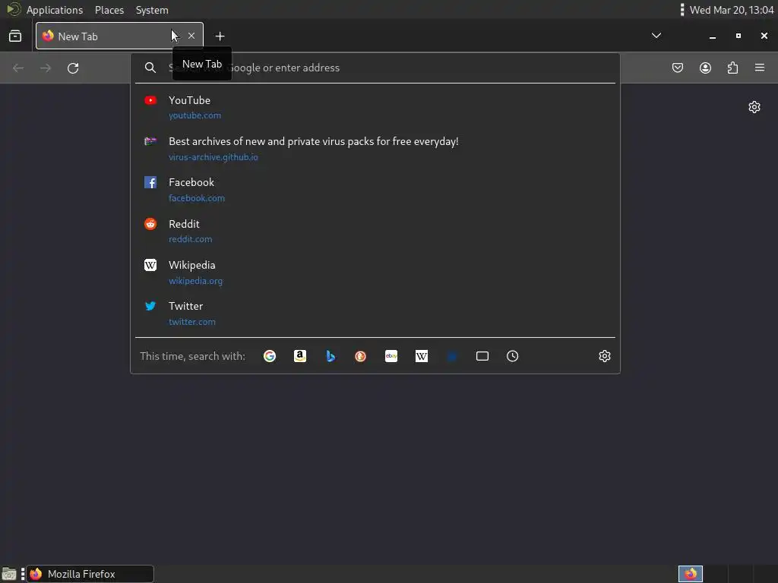
Task: Click the youtube.com URL text
Action: point(195,115)
